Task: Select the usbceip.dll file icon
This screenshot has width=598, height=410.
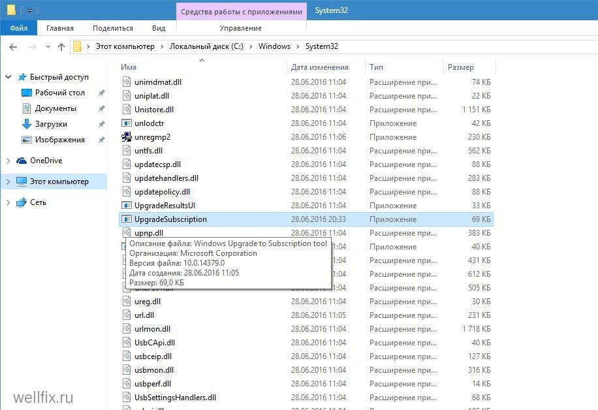Action: pos(127,356)
